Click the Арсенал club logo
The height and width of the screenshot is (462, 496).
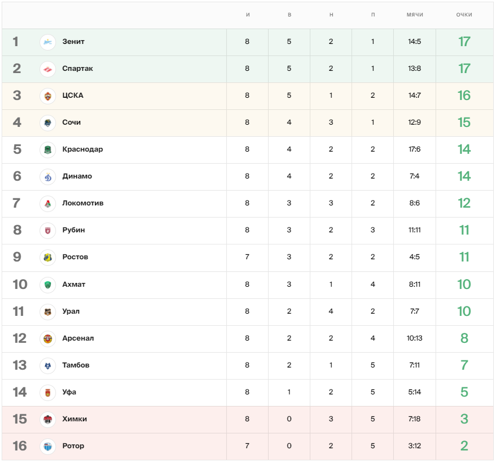(x=48, y=339)
